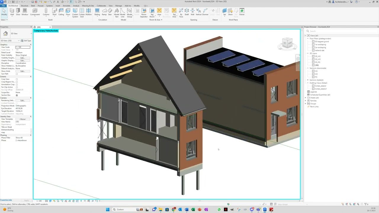Open the Room & Area panel dropdown
Image resolution: width=379 pixels, height=213 pixels.
click(156, 20)
